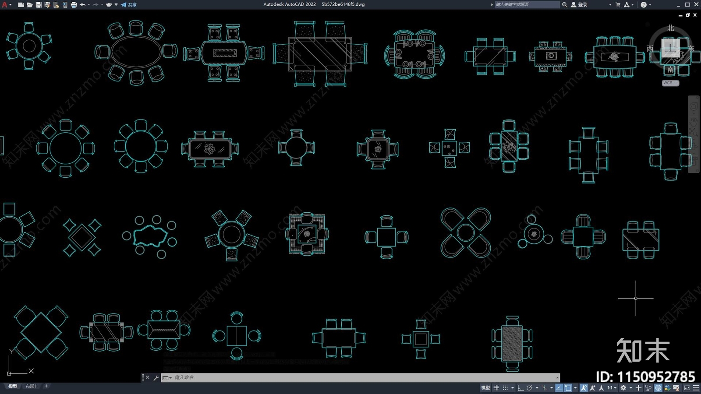Expand the undo history dropdown arrow
This screenshot has width=701, height=394.
pos(89,5)
